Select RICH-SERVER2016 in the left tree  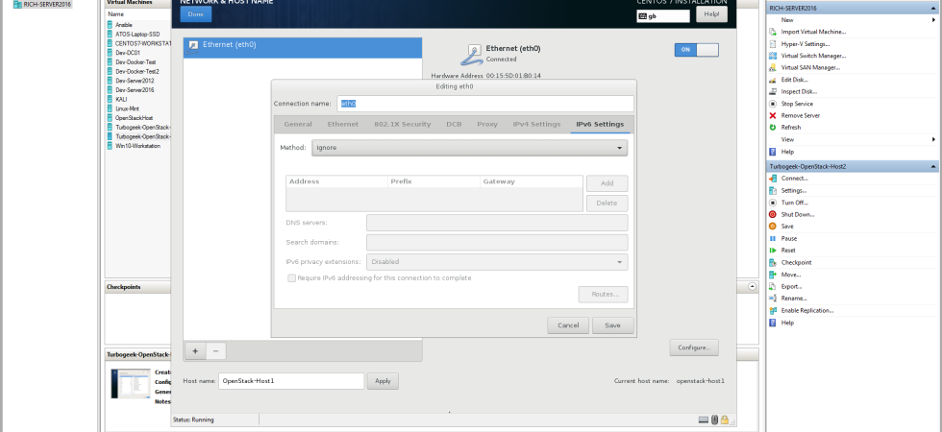[x=47, y=4]
